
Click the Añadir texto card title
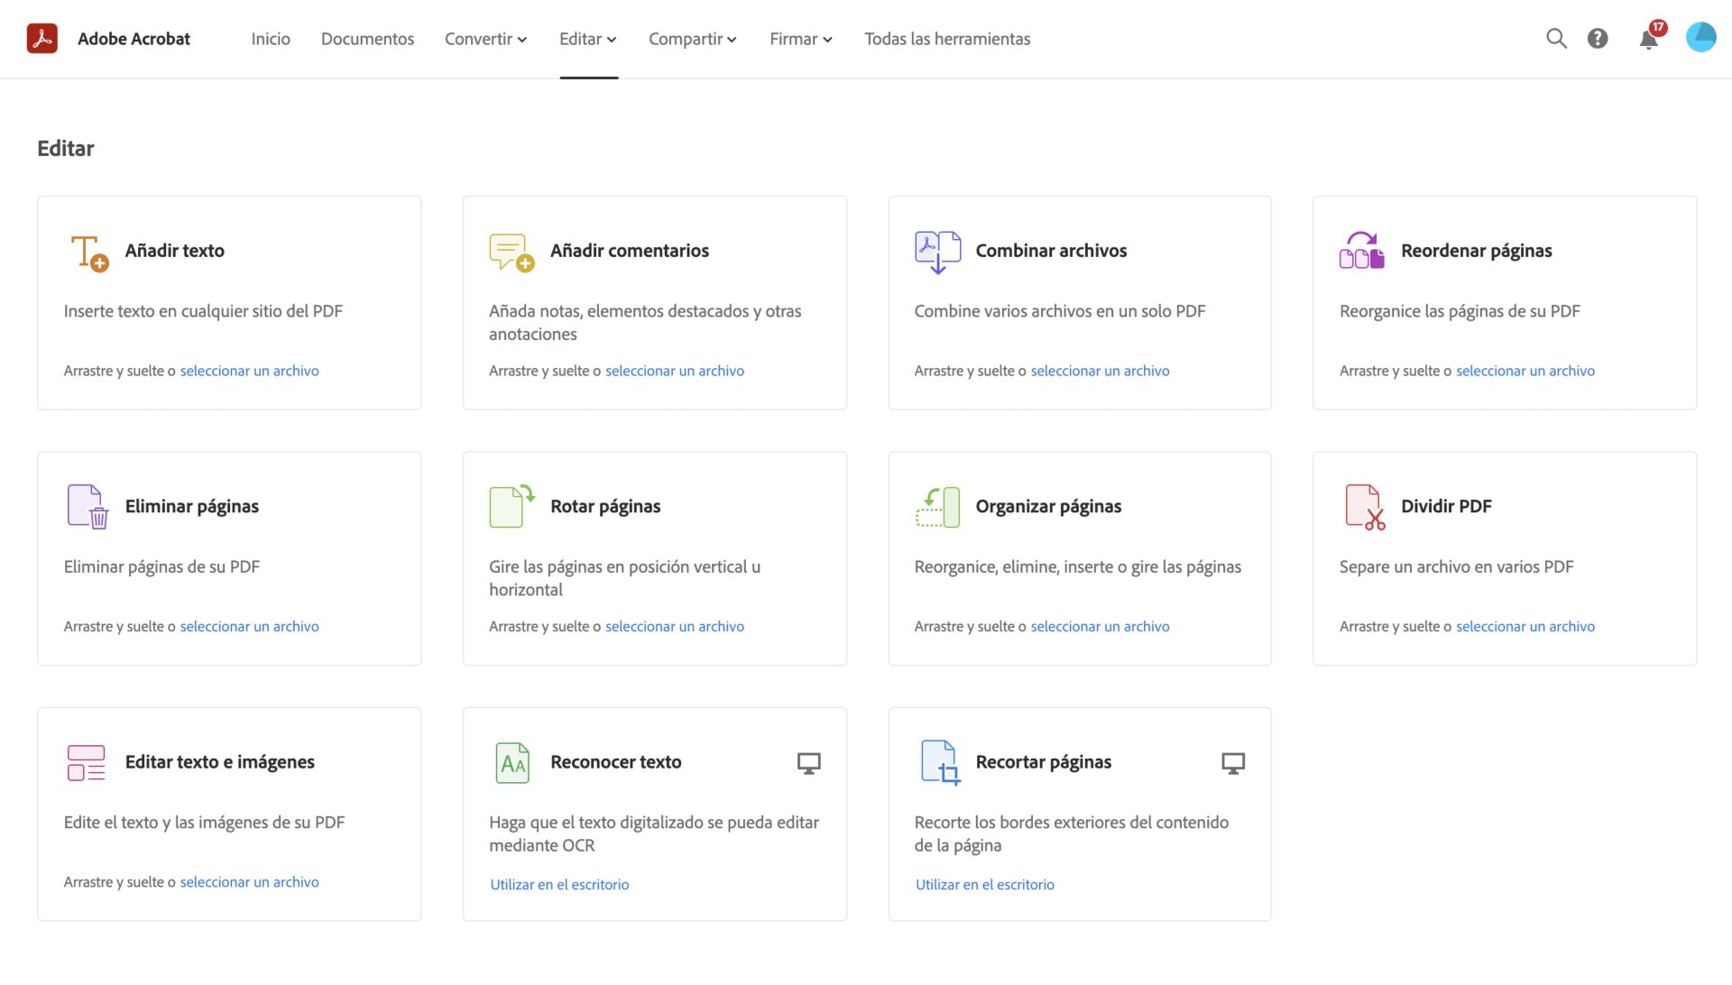(175, 251)
